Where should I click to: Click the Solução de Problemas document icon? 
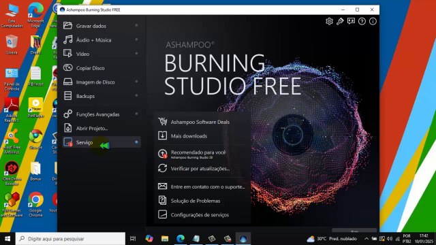coord(162,200)
